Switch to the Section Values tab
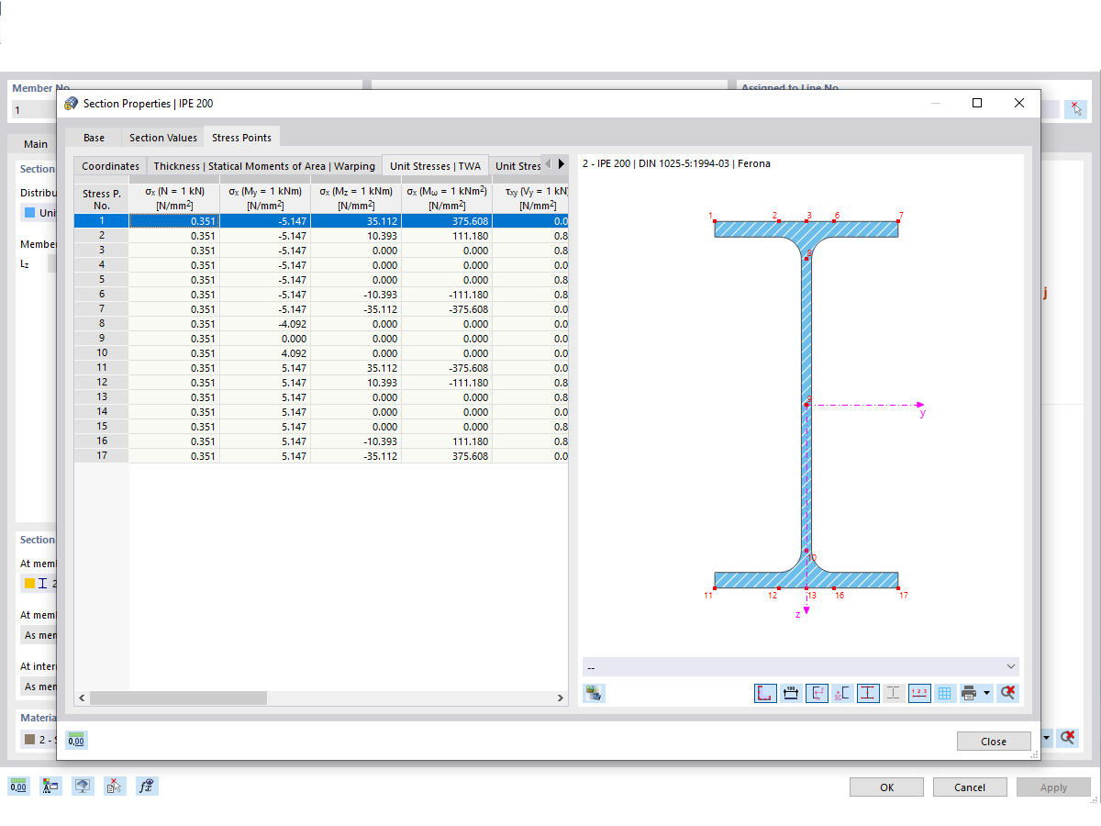The height and width of the screenshot is (826, 1101). tap(162, 136)
